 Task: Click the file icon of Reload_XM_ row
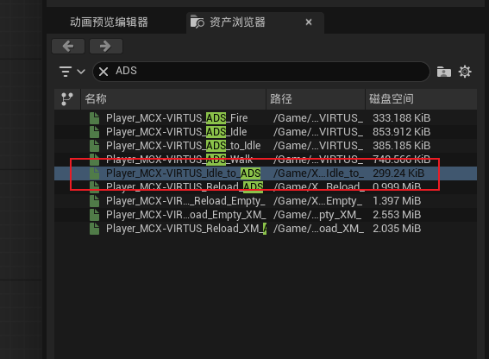[x=94, y=228]
